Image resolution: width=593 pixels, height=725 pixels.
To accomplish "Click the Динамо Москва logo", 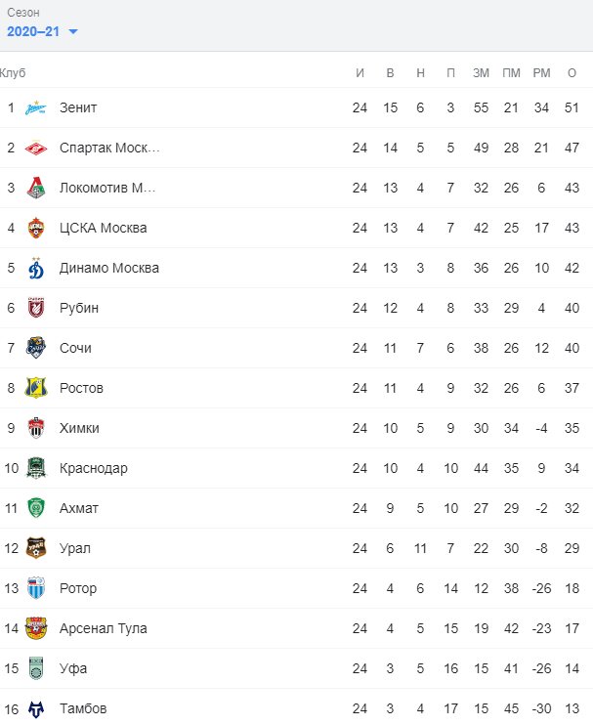I will [x=36, y=268].
